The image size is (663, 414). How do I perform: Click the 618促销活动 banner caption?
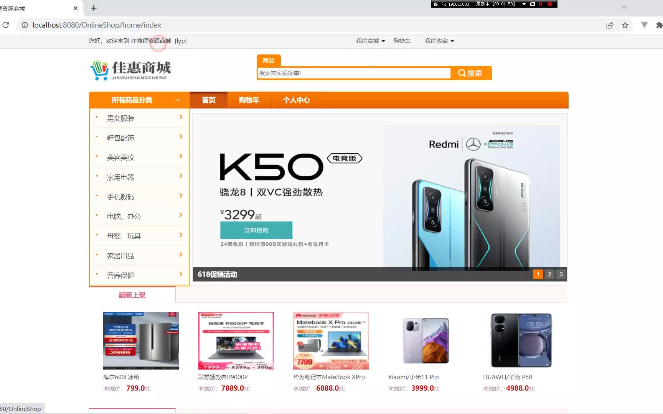tap(217, 274)
